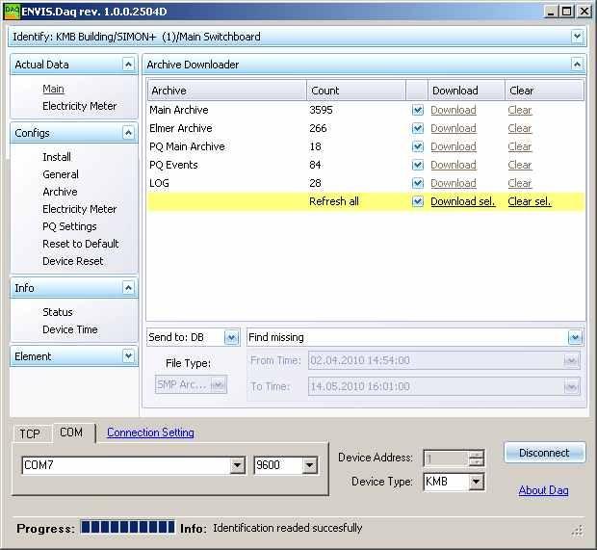597x550 pixels.
Task: Open General config page
Action: pos(61,174)
